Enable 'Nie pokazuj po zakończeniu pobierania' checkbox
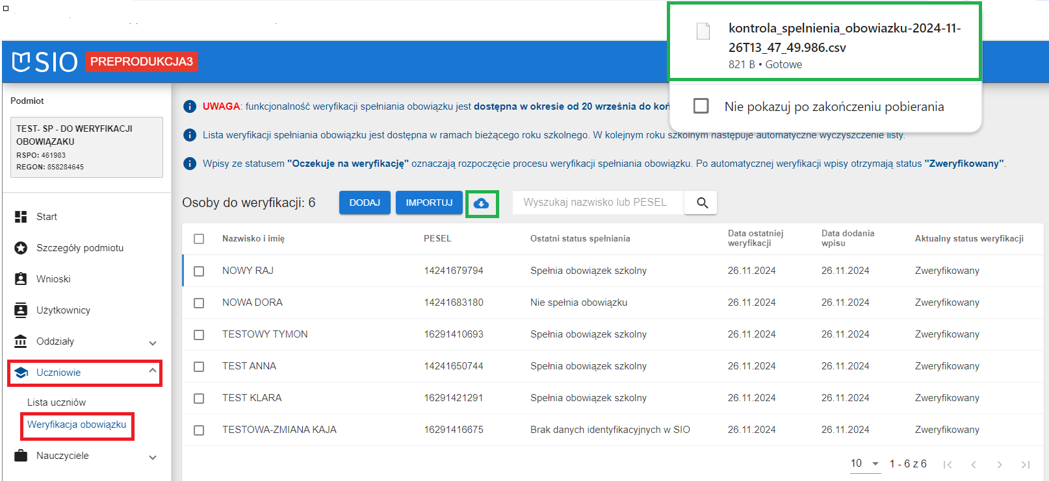 pyautogui.click(x=701, y=106)
